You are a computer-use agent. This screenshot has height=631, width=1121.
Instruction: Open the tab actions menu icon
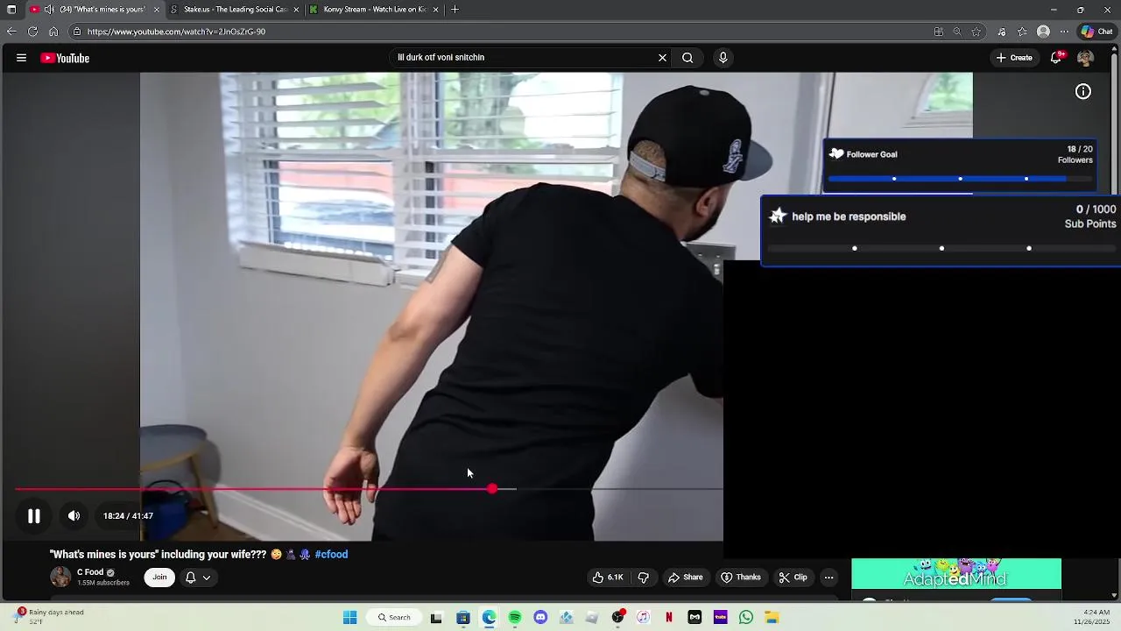point(11,10)
